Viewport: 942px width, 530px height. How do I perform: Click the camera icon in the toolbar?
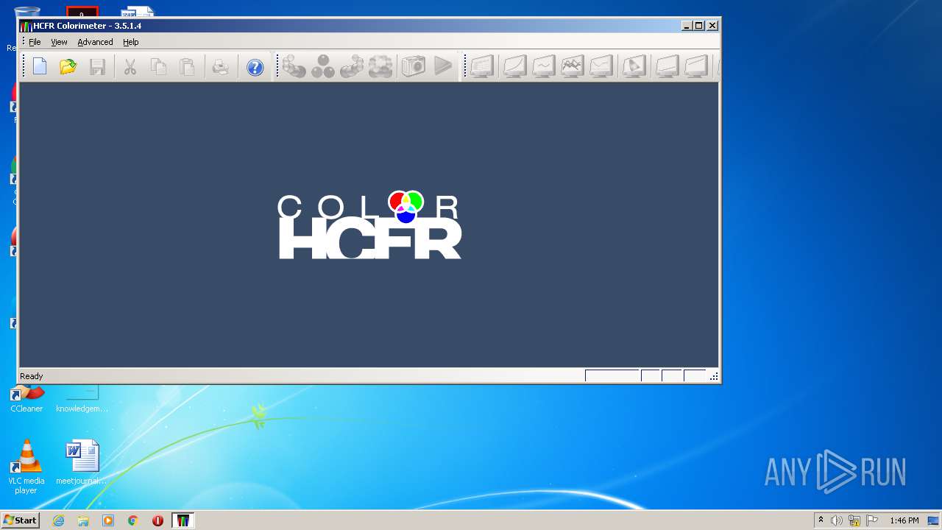(x=414, y=66)
